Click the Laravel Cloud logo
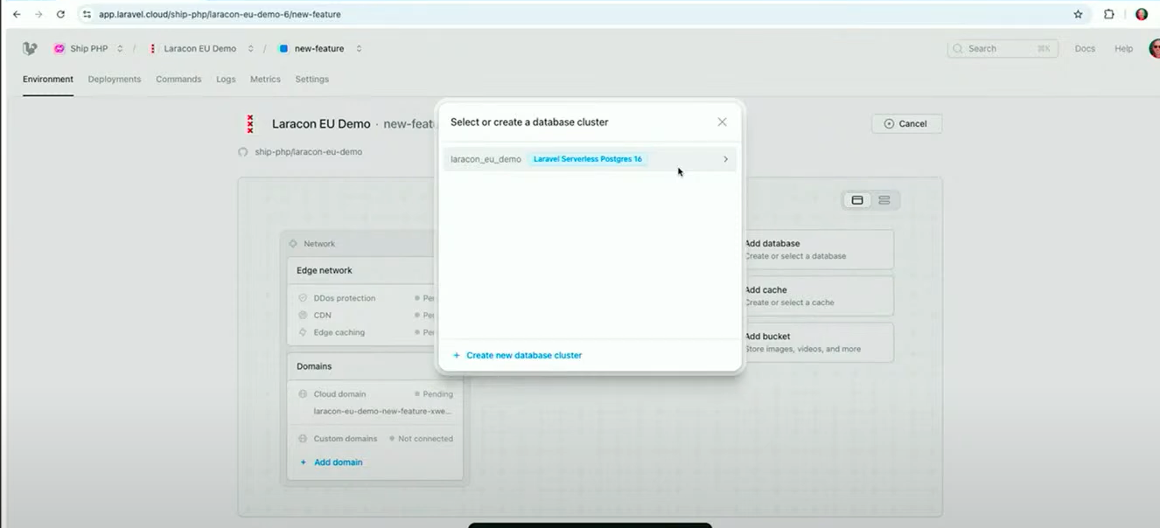 click(30, 49)
